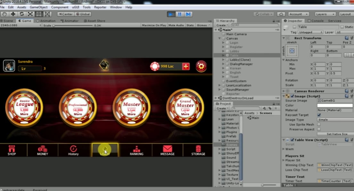This screenshot has height=191, width=354.
Task: Open the GameObject menu
Action: tap(39, 7)
